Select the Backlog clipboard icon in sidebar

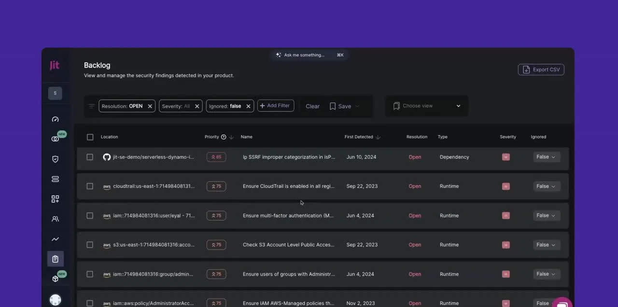(x=55, y=259)
